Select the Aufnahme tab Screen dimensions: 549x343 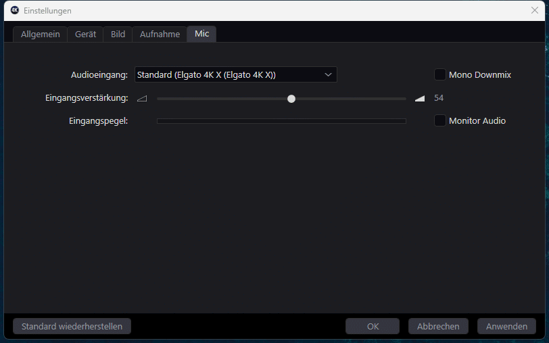(x=160, y=34)
